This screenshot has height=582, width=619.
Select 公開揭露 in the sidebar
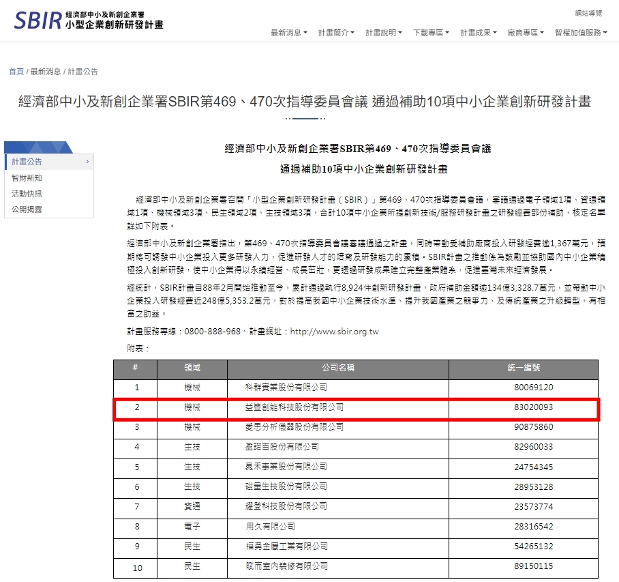[x=27, y=209]
